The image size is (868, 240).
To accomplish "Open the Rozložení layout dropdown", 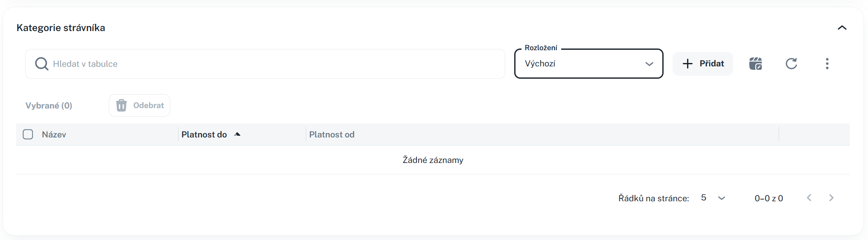I will tap(588, 64).
